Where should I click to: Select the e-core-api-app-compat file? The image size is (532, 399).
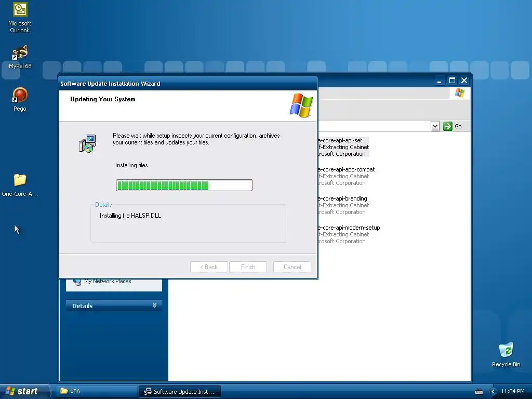346,176
